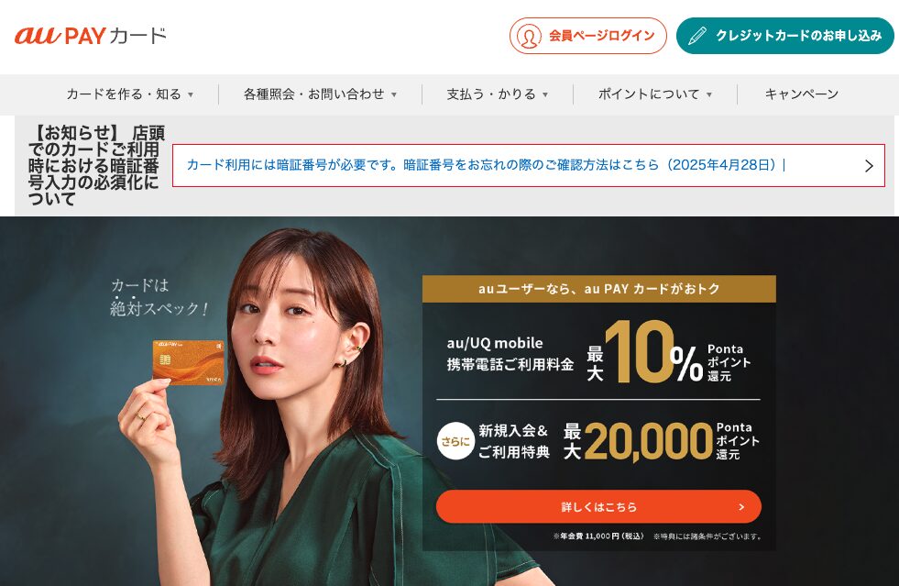Expand the カードを作る・知る dropdown arrow
This screenshot has width=899, height=586.
(191, 94)
